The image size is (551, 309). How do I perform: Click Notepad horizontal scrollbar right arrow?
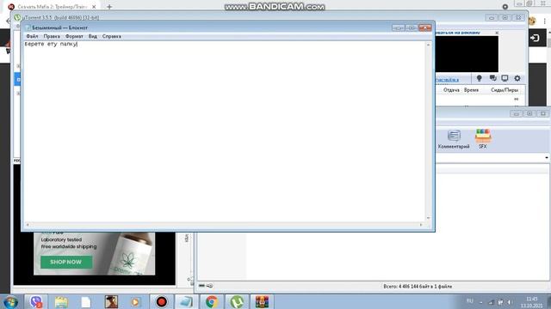click(421, 225)
